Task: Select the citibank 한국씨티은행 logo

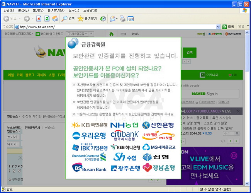Action: 125,136
